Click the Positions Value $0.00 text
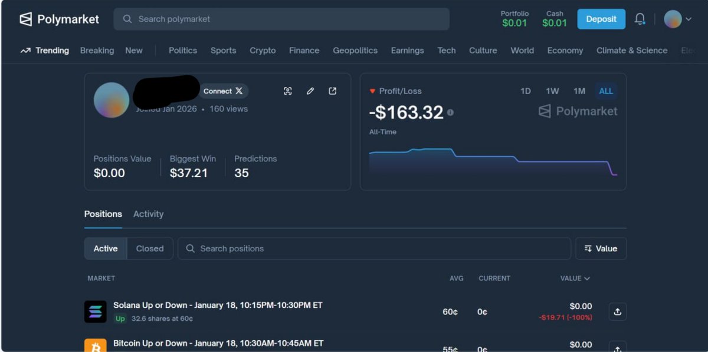Screen dimensions: 708x352 point(109,173)
